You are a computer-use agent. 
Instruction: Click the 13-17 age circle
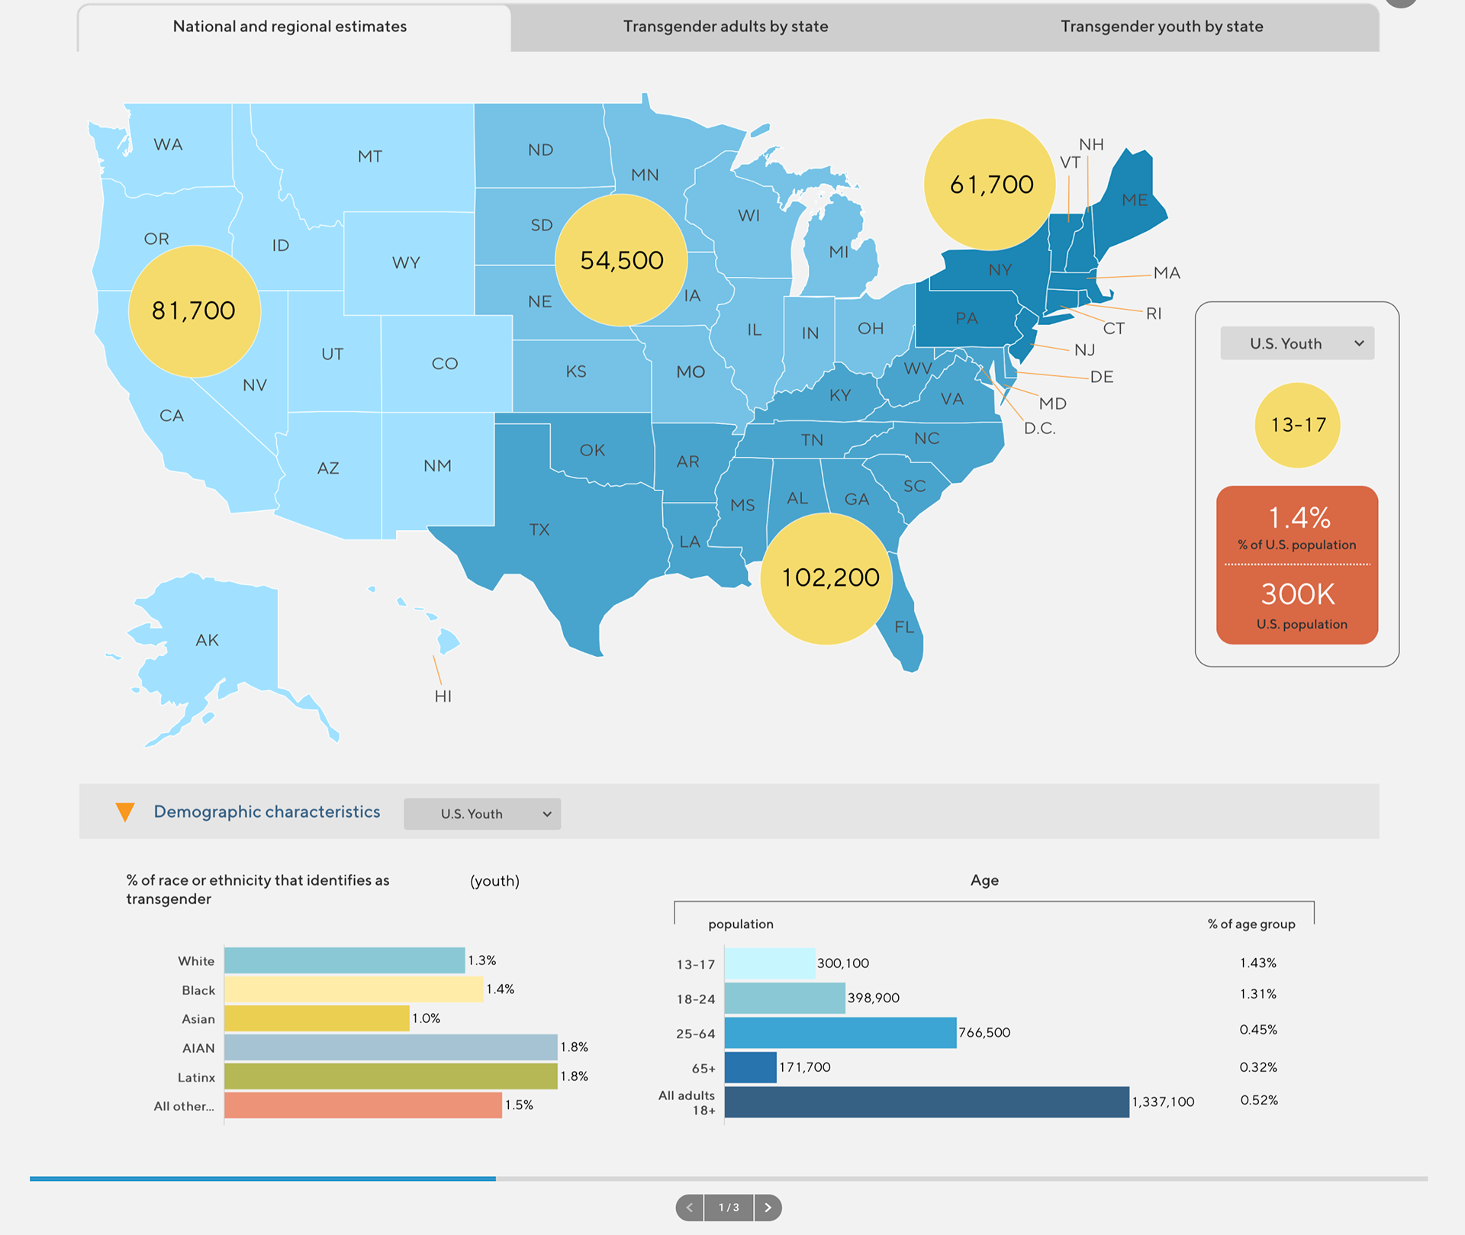click(x=1297, y=425)
